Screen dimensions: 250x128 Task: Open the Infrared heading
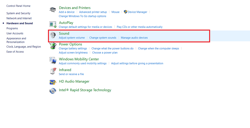(x=65, y=70)
